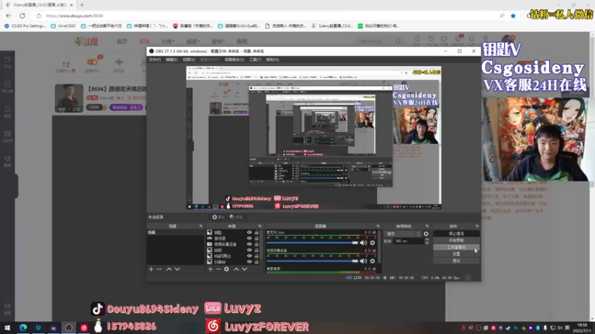Screen dimensions: 595x334
Task: Pop out the 控件 dock panel
Action: point(477,226)
